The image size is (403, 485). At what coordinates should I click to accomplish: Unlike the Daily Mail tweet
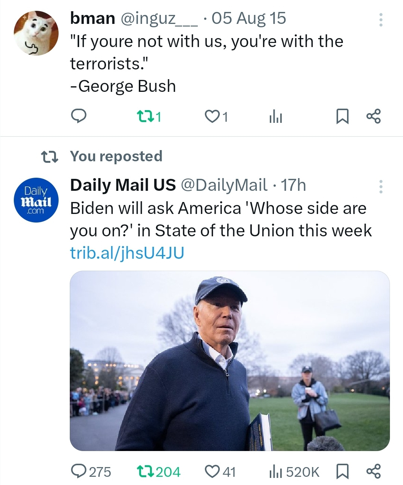click(x=212, y=472)
